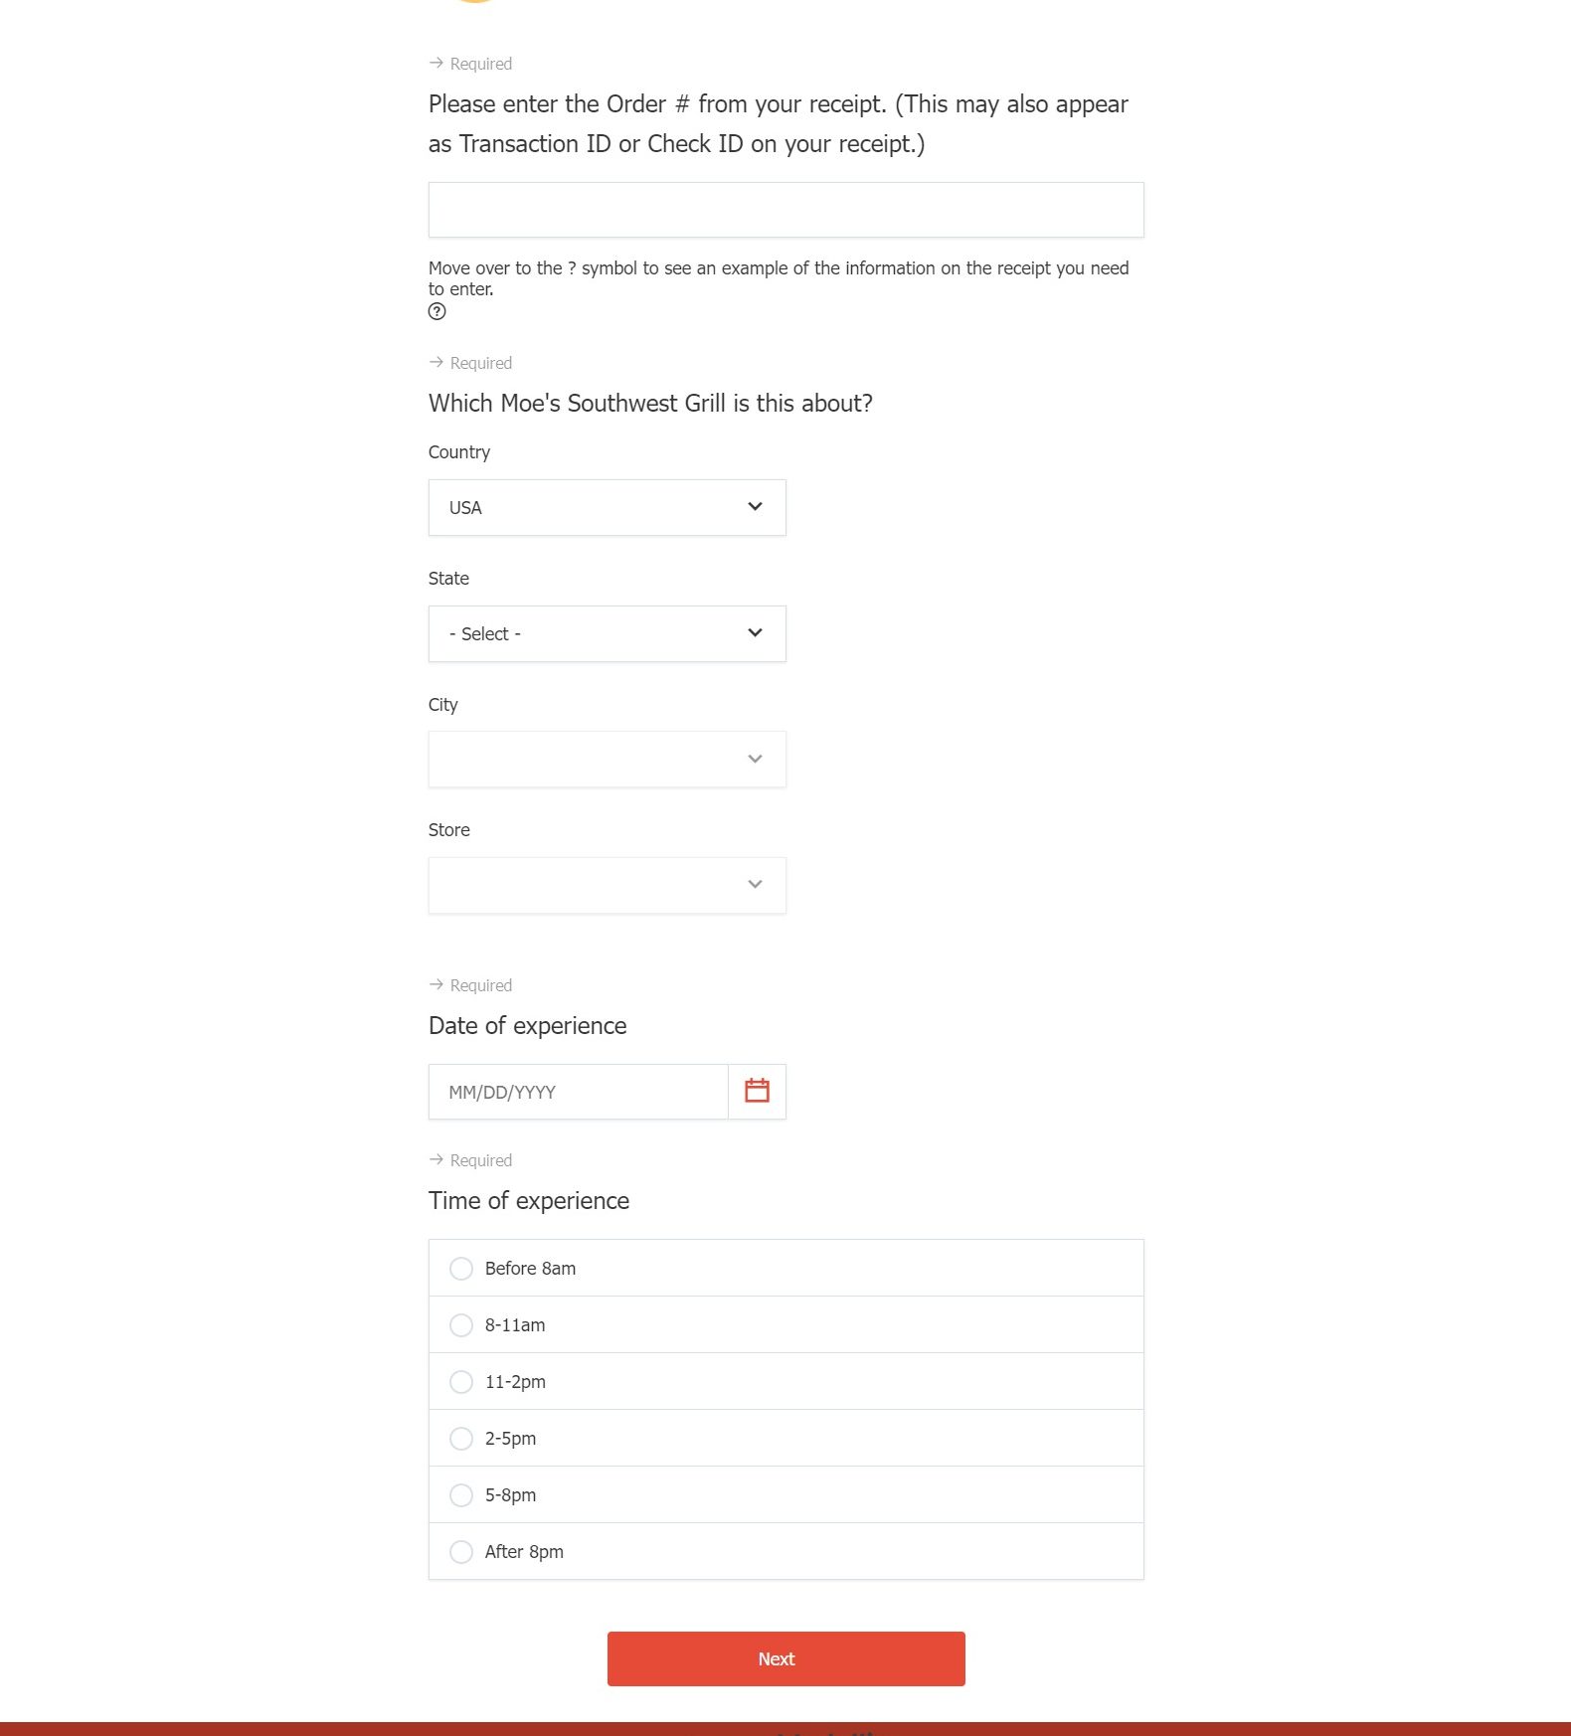This screenshot has width=1571, height=1736.
Task: Open the City dropdown
Action: (x=607, y=760)
